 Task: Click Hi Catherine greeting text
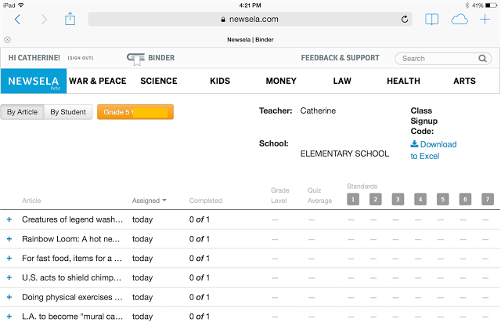[x=34, y=58]
